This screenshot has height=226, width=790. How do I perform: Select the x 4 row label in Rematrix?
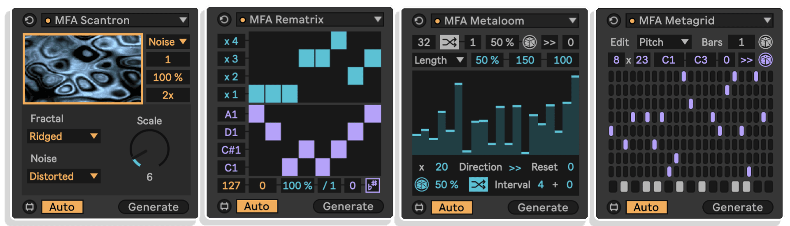(x=231, y=41)
